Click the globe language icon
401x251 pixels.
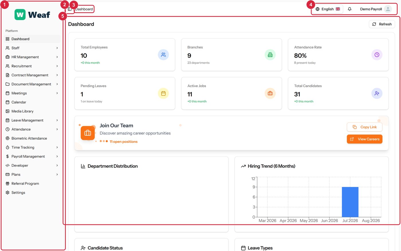317,9
